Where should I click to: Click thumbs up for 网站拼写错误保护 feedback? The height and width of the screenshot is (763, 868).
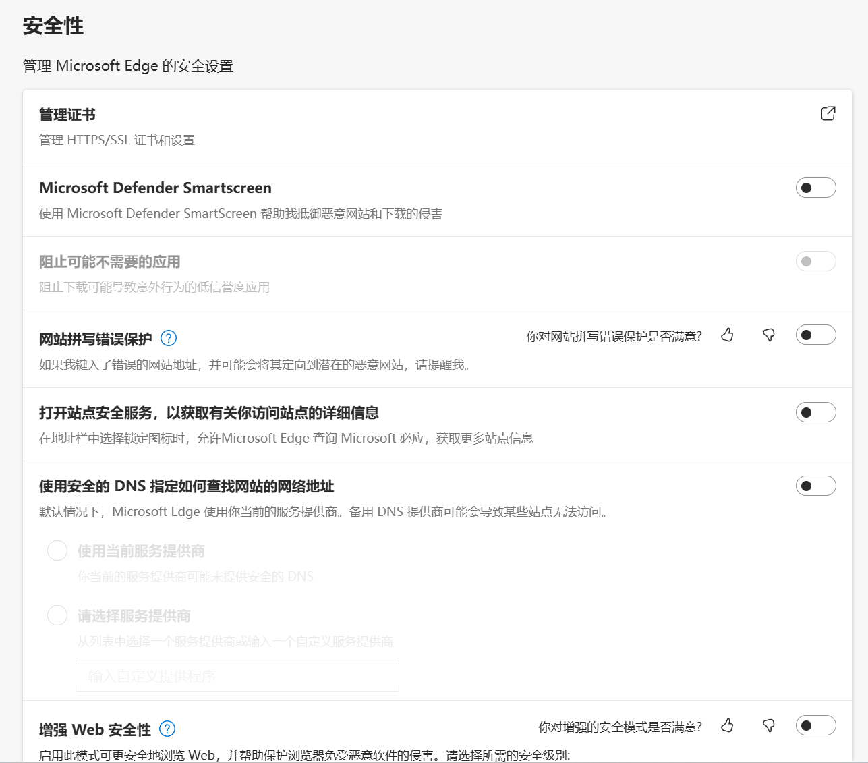[x=727, y=335]
